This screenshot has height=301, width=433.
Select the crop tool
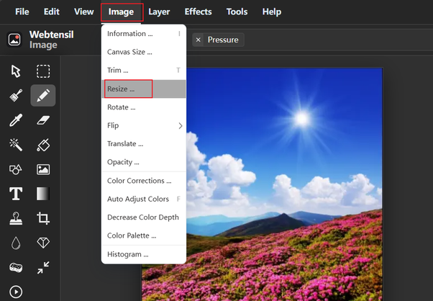(x=43, y=218)
